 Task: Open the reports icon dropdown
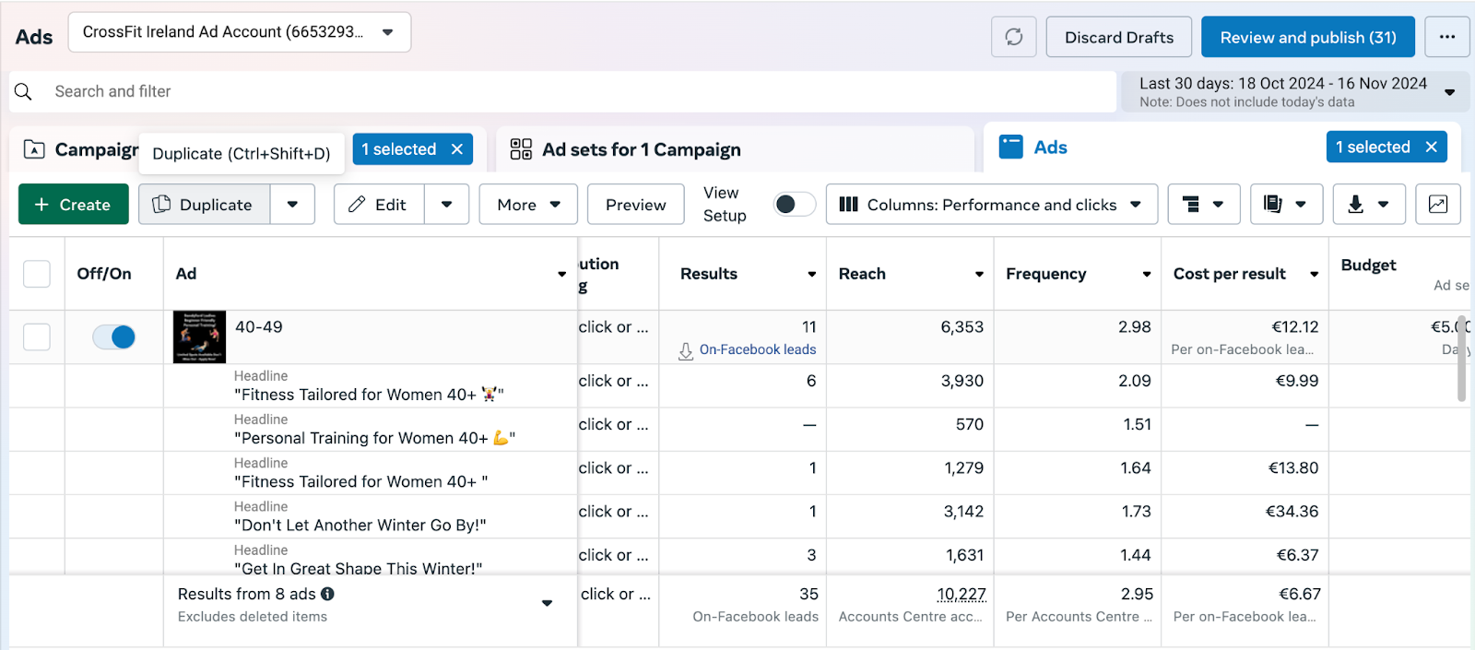click(1286, 204)
